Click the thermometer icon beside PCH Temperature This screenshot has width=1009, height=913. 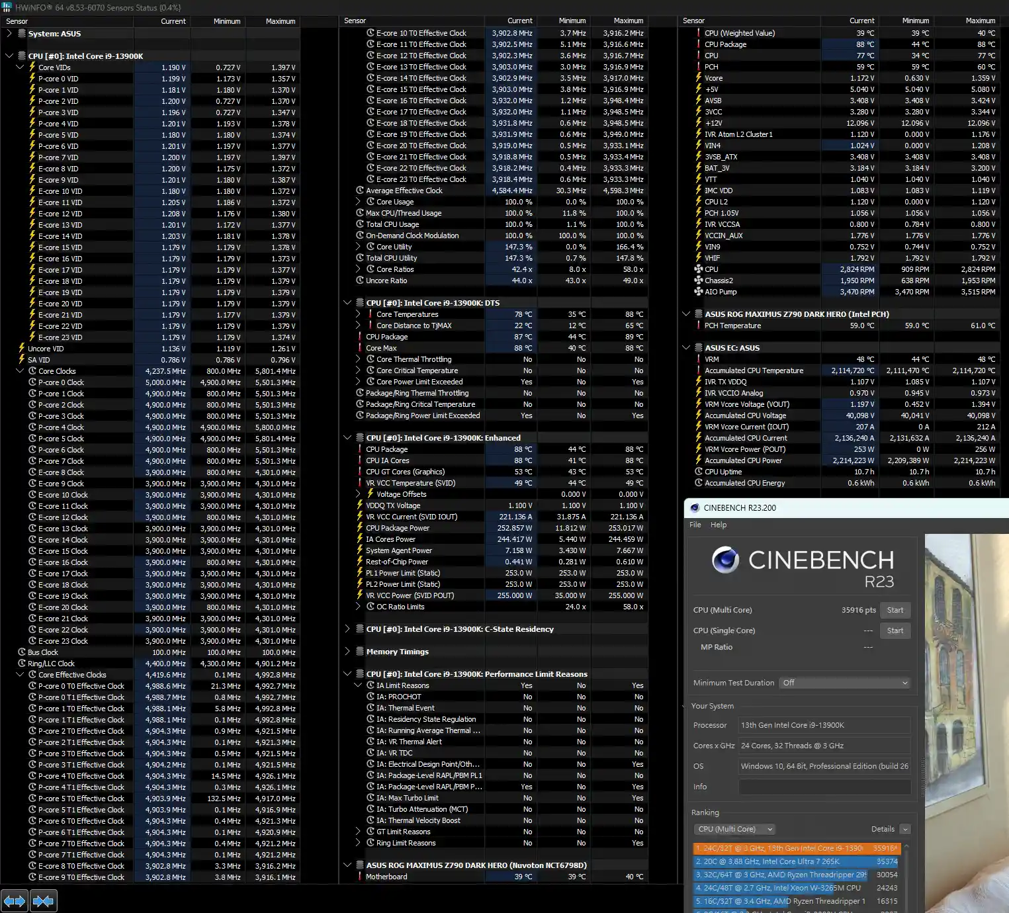point(699,326)
